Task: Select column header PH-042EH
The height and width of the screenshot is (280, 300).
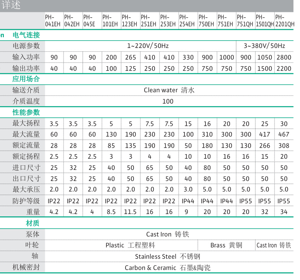Action: coord(72,21)
